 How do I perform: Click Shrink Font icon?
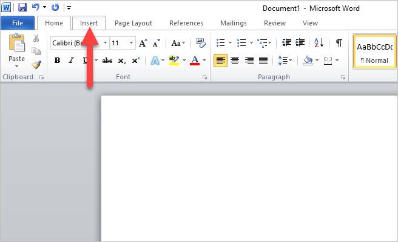tap(157, 43)
